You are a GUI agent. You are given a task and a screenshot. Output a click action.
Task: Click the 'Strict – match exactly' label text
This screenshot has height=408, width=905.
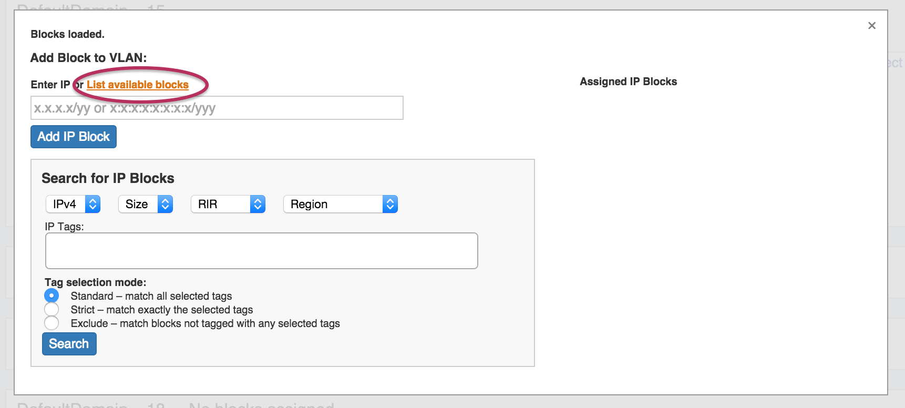[x=162, y=310]
